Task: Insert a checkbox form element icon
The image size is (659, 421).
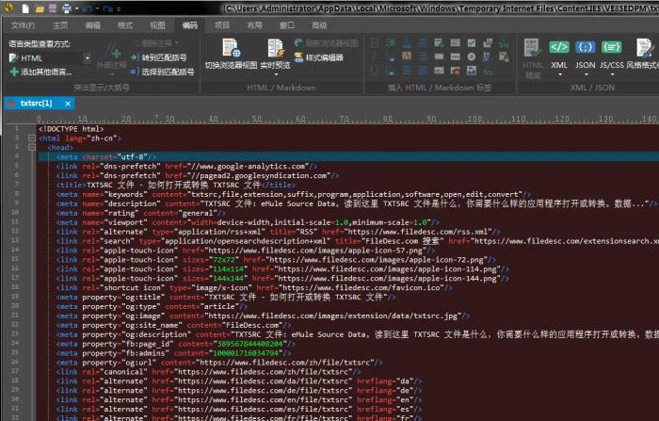Action: (x=472, y=43)
